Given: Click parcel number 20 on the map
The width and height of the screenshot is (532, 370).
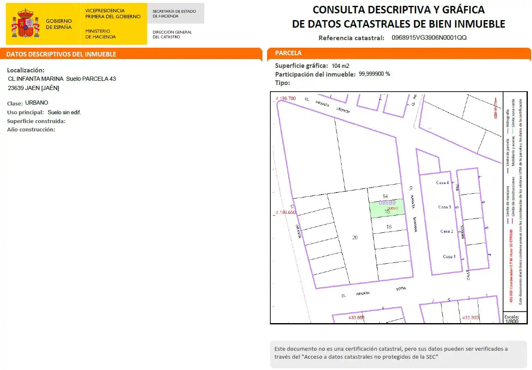Looking at the screenshot, I should (x=355, y=237).
